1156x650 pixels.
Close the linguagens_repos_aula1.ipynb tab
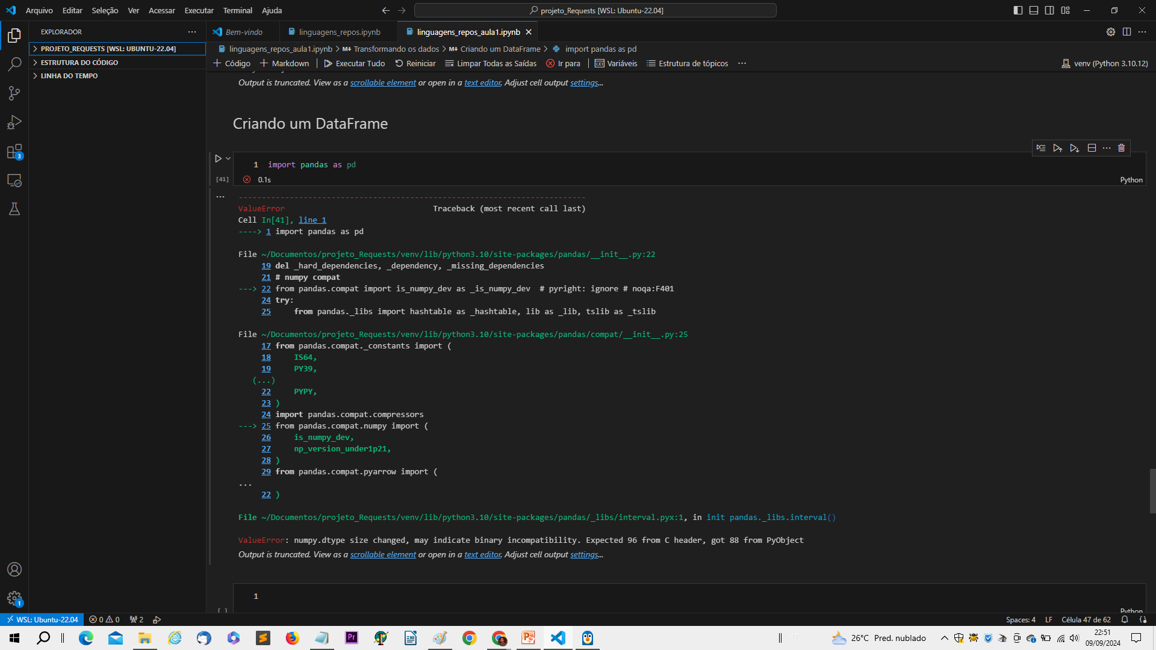(x=529, y=32)
